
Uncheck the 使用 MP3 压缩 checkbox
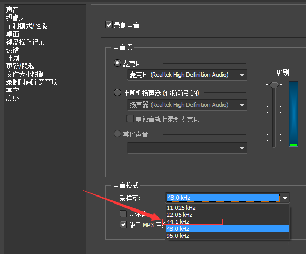pyautogui.click(x=123, y=224)
